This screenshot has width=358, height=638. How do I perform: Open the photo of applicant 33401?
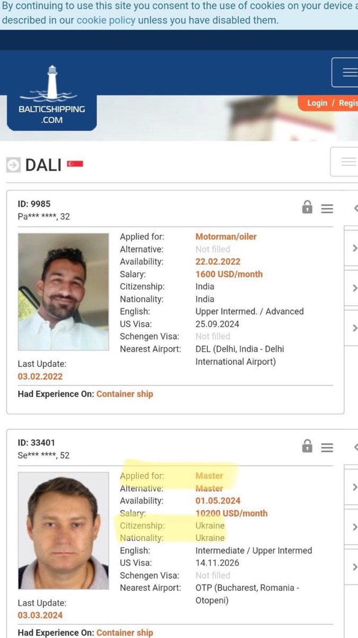coord(63,531)
